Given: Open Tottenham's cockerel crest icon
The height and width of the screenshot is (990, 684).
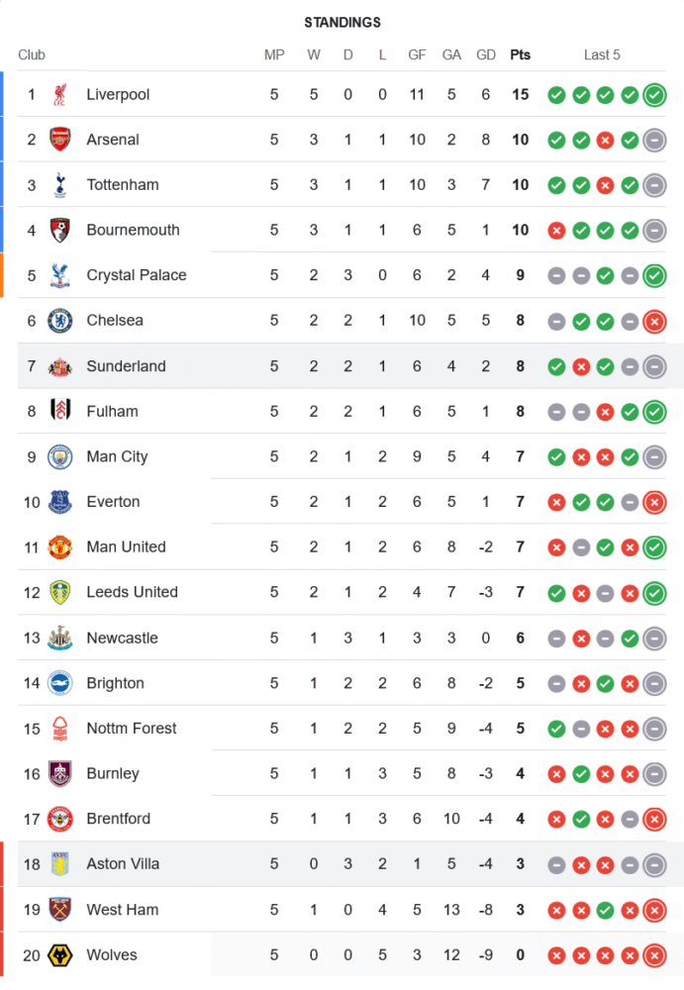Looking at the screenshot, I should 60,185.
